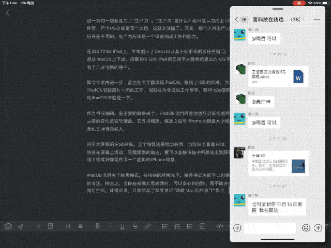Tap the back chevron in the editor
This screenshot has height=248, width=331.
point(8,13)
